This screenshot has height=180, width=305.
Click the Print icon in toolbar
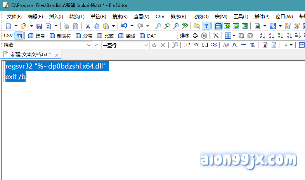coord(66,26)
